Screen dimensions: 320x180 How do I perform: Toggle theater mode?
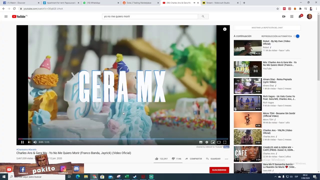(219, 142)
